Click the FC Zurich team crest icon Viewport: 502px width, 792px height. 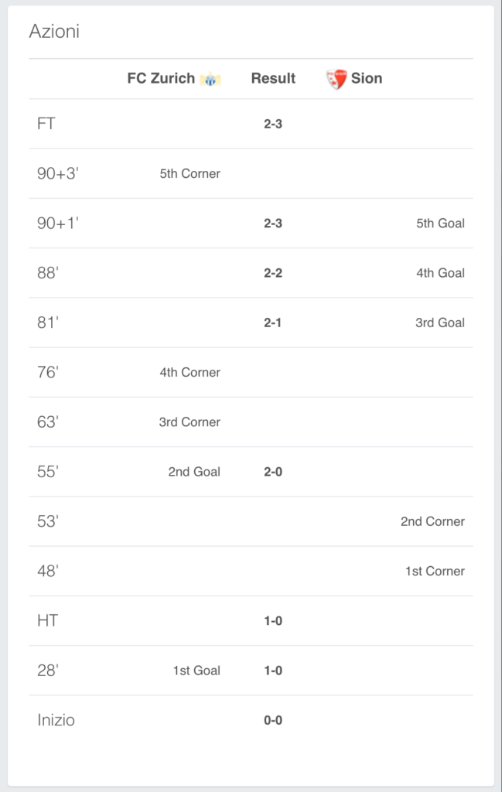[210, 80]
